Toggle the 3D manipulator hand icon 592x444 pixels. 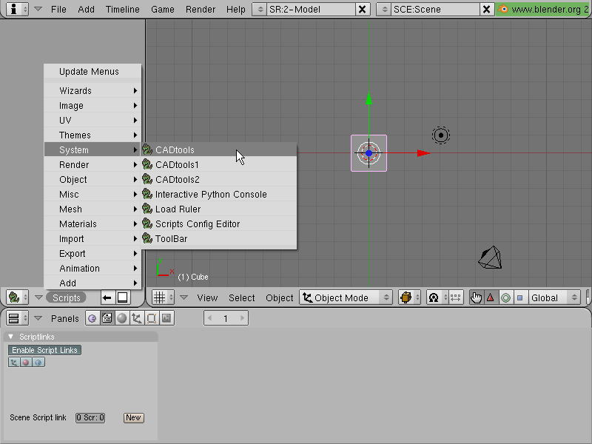pos(476,297)
